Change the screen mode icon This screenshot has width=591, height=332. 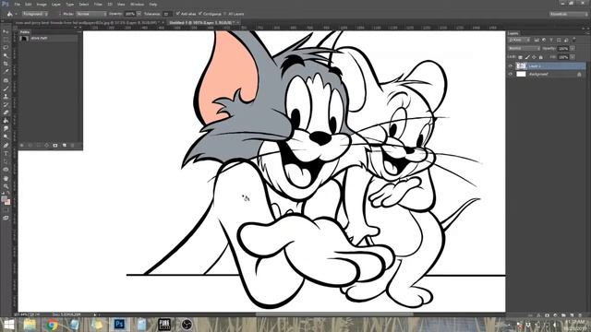[6, 218]
